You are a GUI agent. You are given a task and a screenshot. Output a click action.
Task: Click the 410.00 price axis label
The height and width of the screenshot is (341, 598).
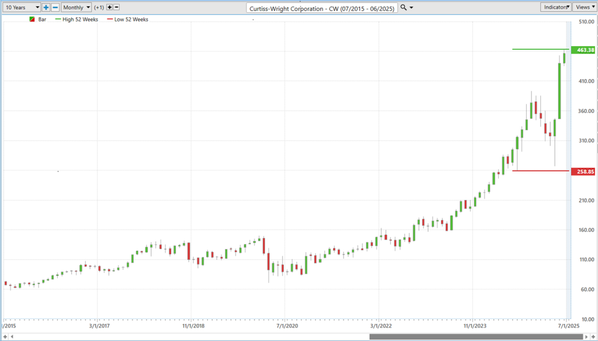point(586,81)
